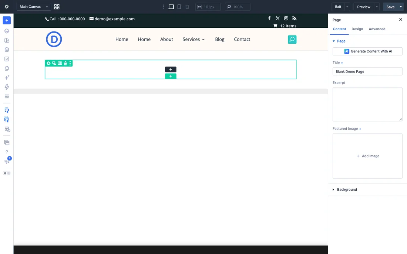Switch to the Content tab

[x=339, y=29]
